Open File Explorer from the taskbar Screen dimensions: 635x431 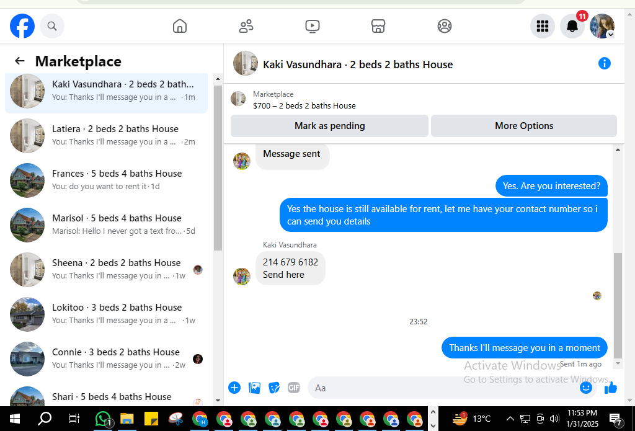127,419
